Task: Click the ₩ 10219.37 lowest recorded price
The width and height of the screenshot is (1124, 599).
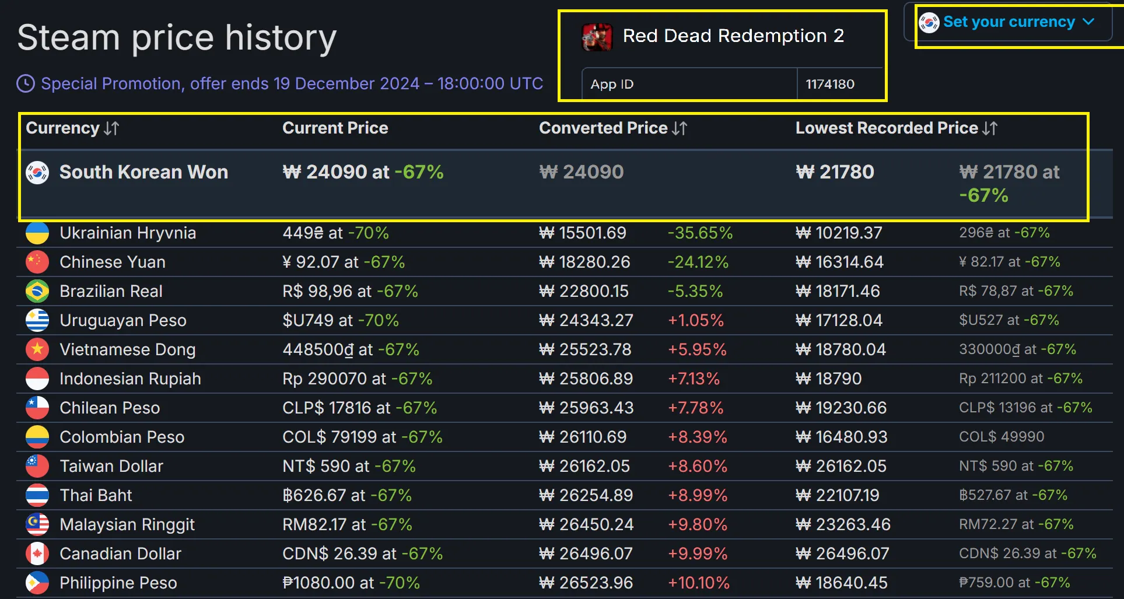Action: pos(839,233)
